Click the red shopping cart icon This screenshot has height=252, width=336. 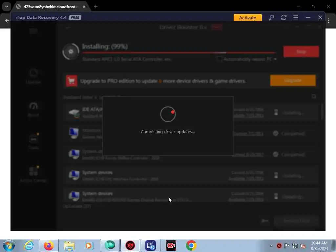tap(72, 81)
